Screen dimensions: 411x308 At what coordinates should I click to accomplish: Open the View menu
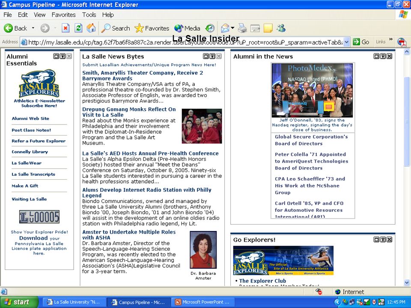point(39,15)
